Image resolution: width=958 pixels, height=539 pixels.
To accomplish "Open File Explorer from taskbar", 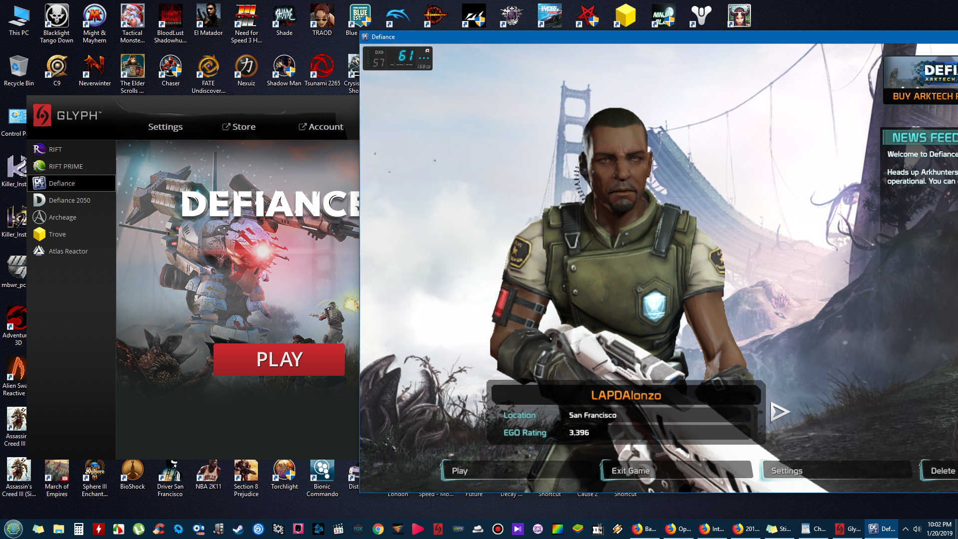I will pos(58,529).
